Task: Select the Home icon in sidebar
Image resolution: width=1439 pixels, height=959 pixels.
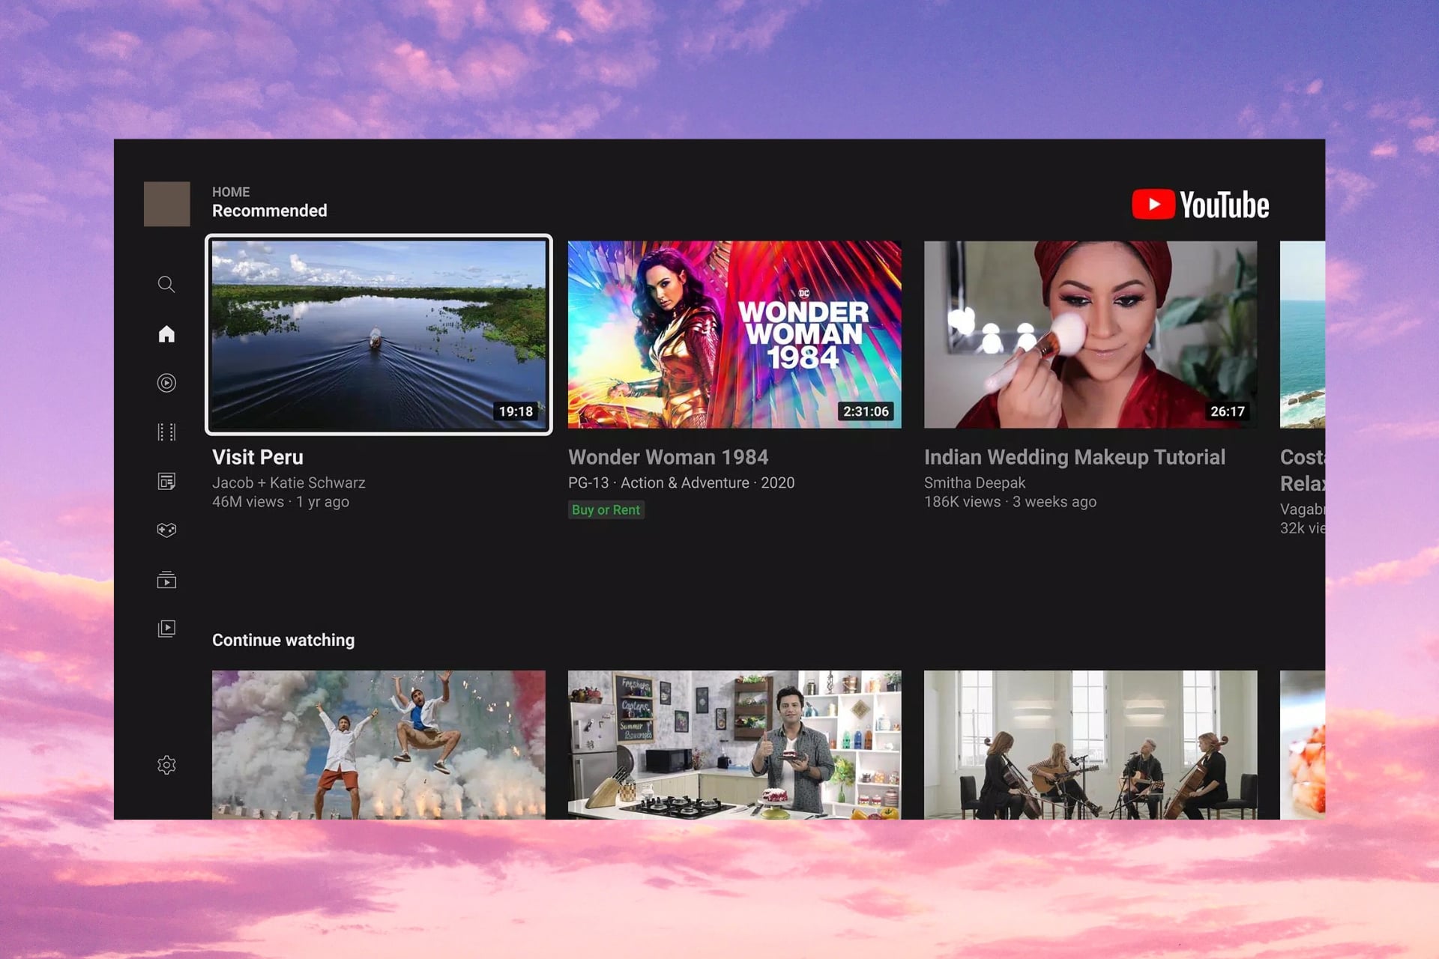Action: click(166, 333)
